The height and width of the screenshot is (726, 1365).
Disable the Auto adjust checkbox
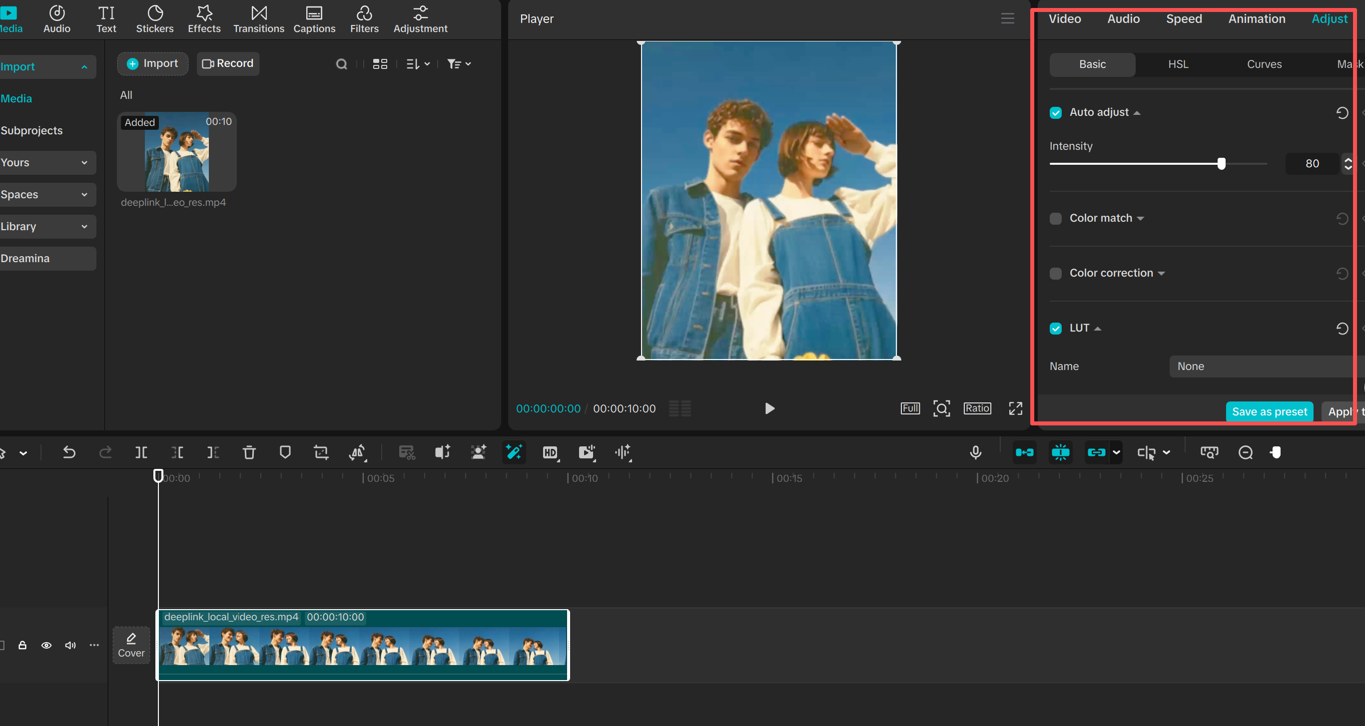pyautogui.click(x=1056, y=112)
